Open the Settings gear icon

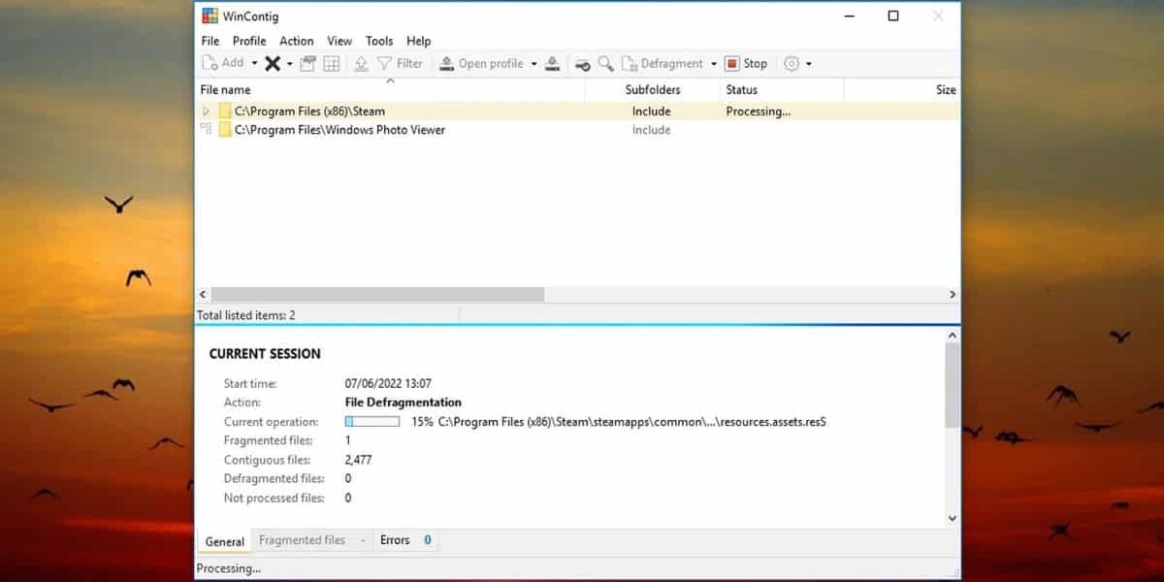point(792,63)
